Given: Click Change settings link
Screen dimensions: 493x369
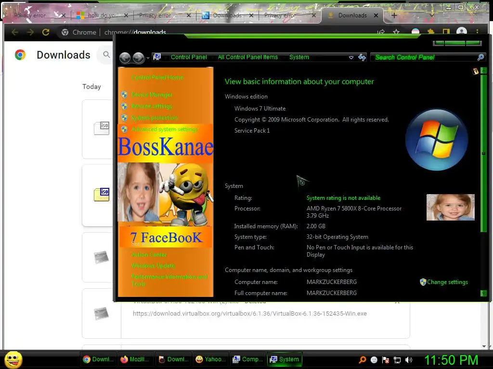Looking at the screenshot, I should coord(447,282).
